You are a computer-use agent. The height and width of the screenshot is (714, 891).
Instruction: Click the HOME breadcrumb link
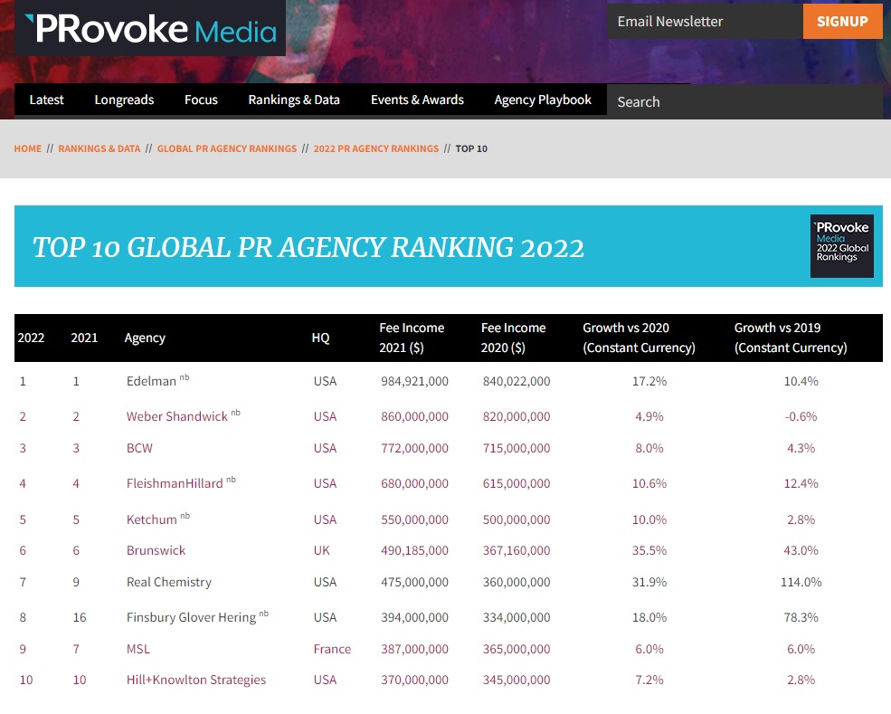pos(27,148)
